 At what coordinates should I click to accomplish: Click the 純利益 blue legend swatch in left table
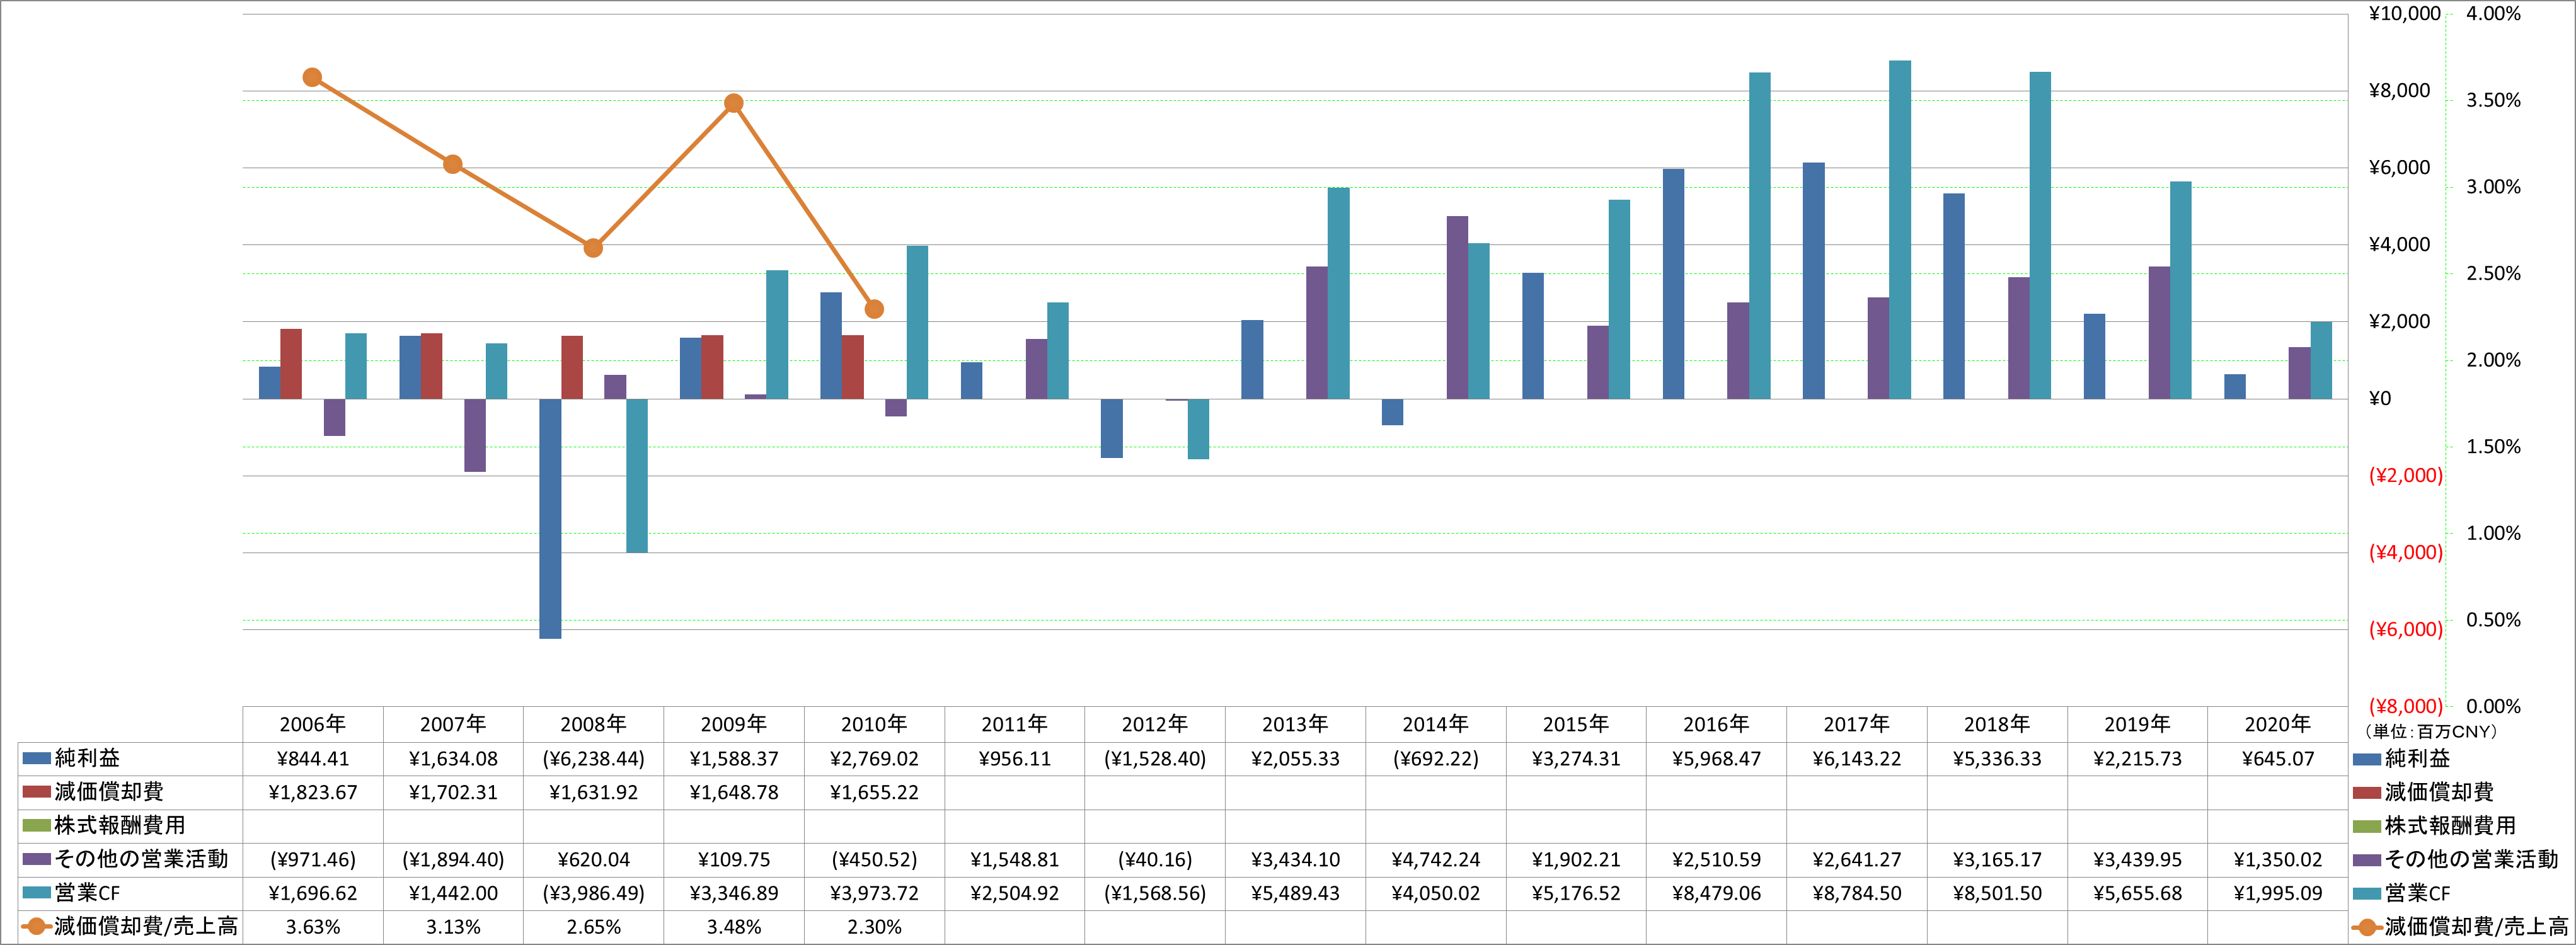click(36, 759)
